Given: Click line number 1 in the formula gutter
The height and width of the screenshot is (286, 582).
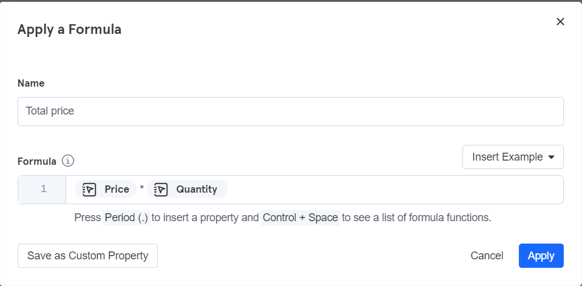Looking at the screenshot, I should (x=44, y=189).
